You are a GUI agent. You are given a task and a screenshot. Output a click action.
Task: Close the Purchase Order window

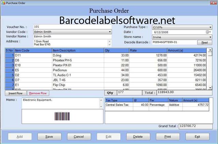pyautogui.click(x=213, y=3)
